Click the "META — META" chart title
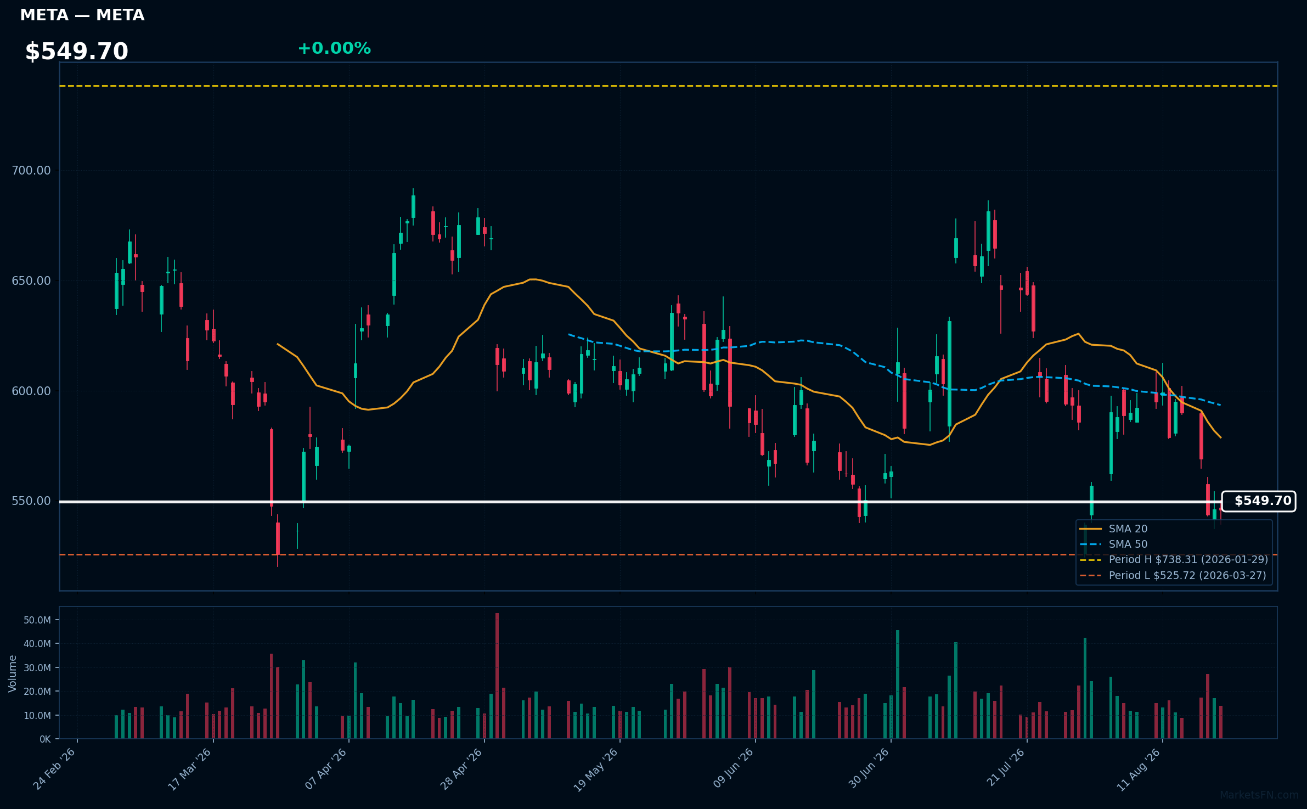 (82, 15)
